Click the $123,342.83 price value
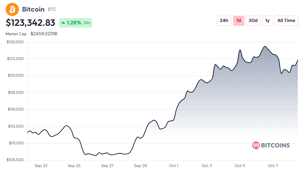 click(x=31, y=23)
